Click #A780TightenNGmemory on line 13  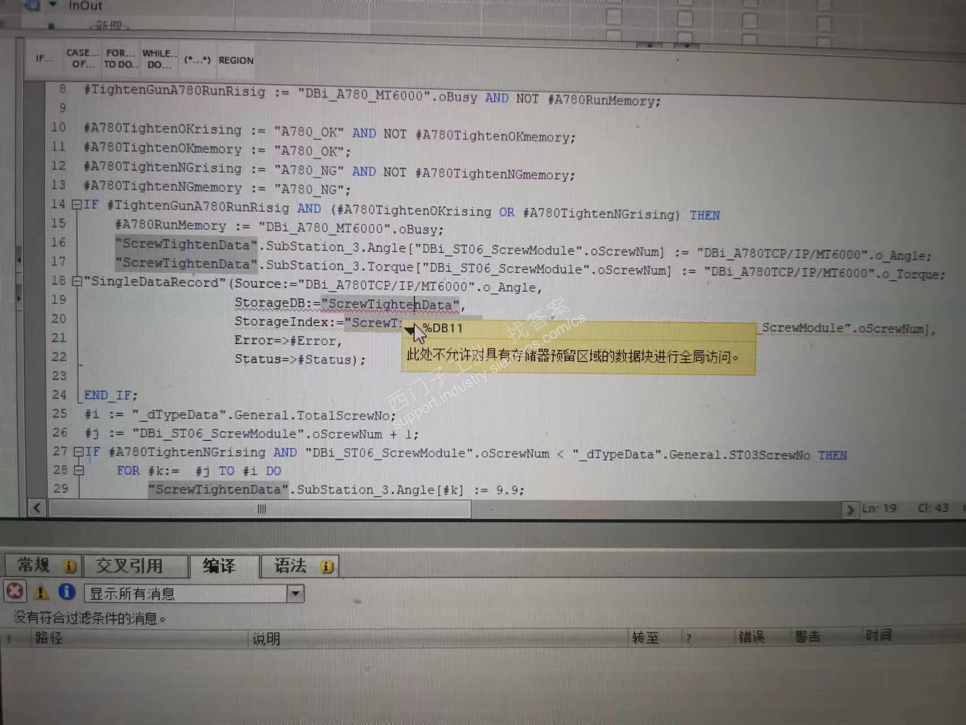(x=163, y=187)
